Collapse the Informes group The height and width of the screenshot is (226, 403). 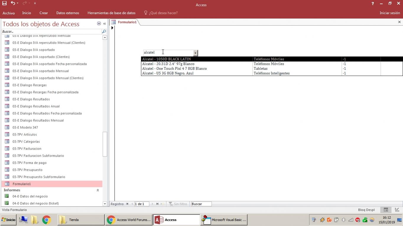(98, 190)
